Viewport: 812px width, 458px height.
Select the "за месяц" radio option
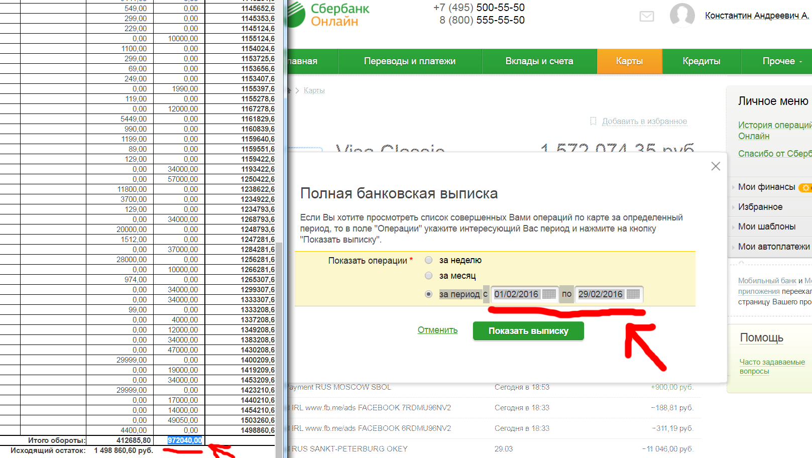428,276
